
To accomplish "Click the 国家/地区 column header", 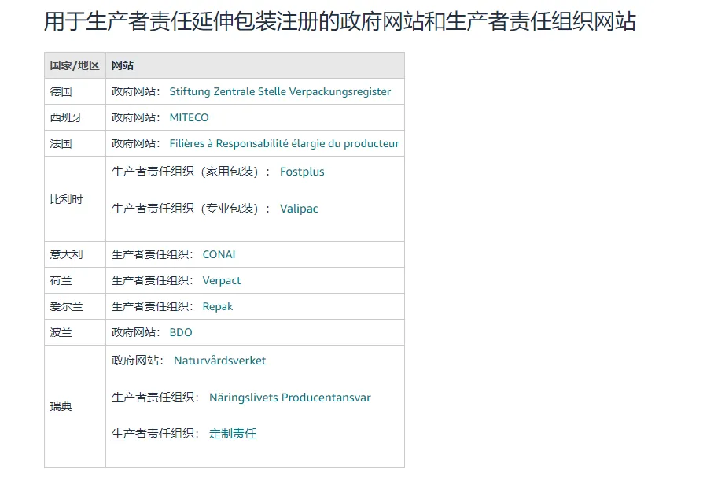I will tap(75, 65).
